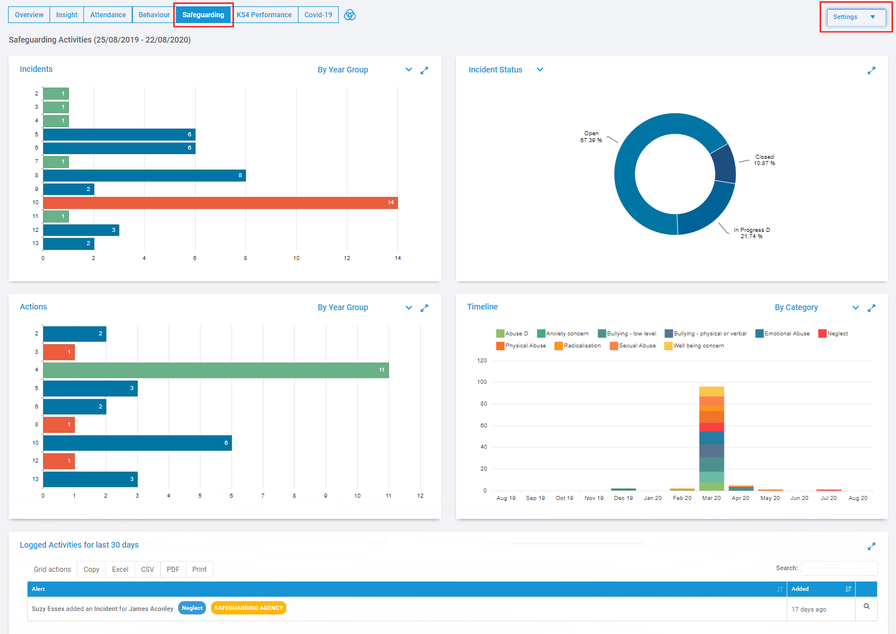The height and width of the screenshot is (634, 896).
Task: Click inside the Search field of Logged Activities
Action: pos(839,568)
